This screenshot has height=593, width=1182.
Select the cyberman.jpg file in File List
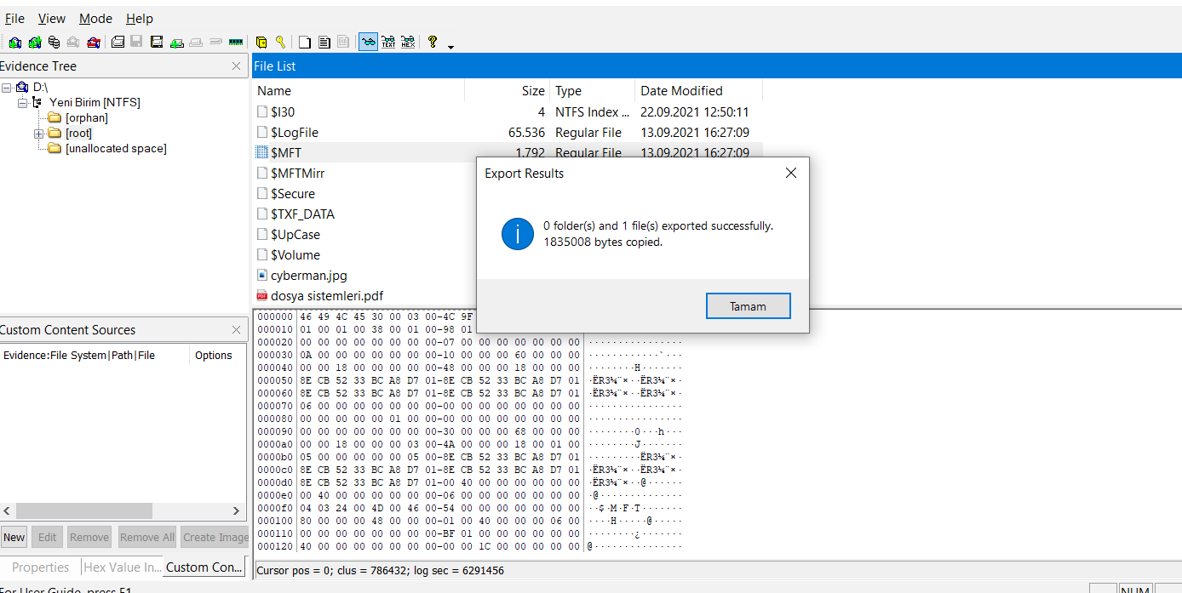pyautogui.click(x=308, y=276)
